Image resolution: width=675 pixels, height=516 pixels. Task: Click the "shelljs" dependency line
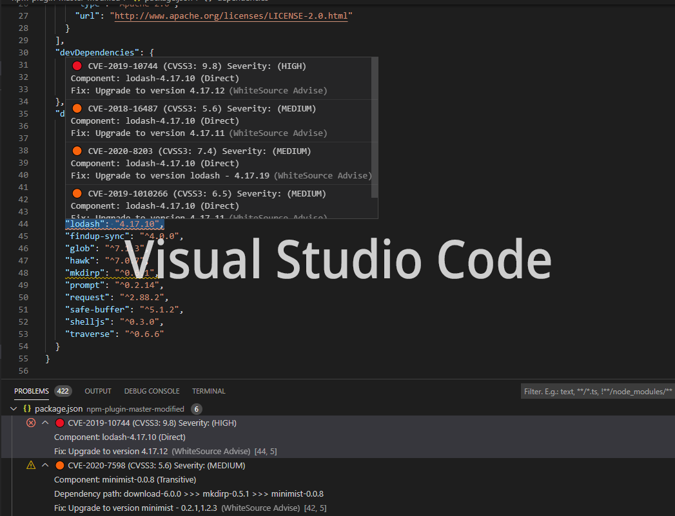(x=115, y=322)
